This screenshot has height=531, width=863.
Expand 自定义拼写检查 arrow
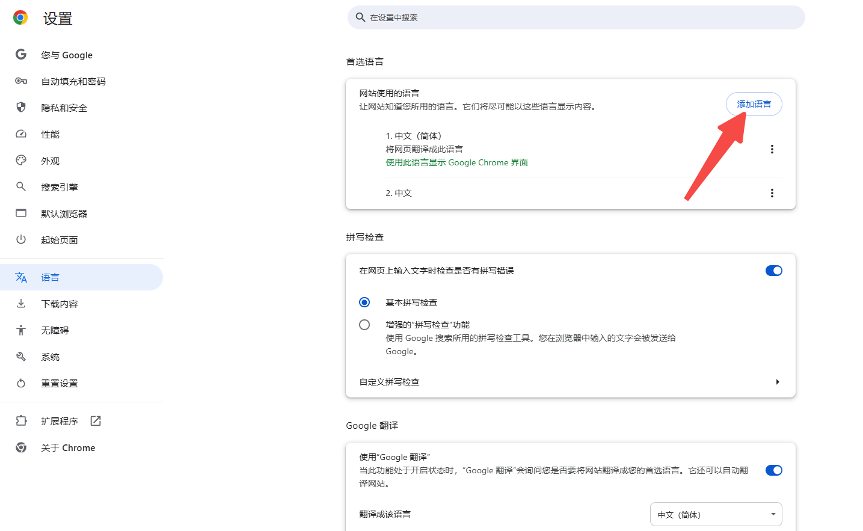coord(777,382)
